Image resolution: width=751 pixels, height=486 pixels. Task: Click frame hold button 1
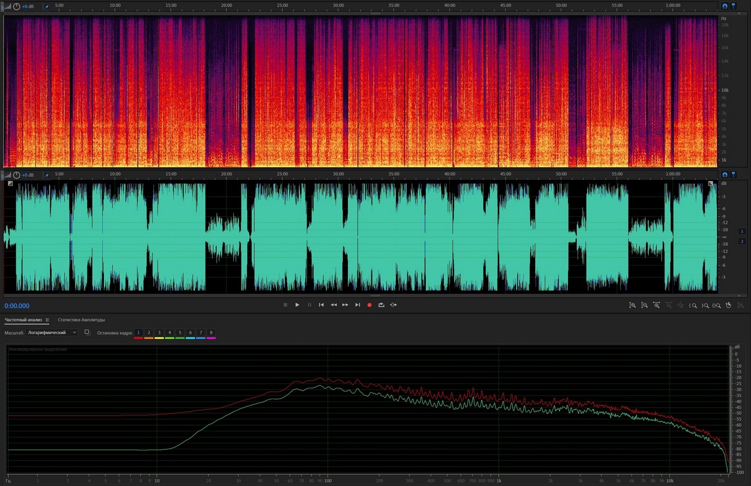pyautogui.click(x=138, y=333)
